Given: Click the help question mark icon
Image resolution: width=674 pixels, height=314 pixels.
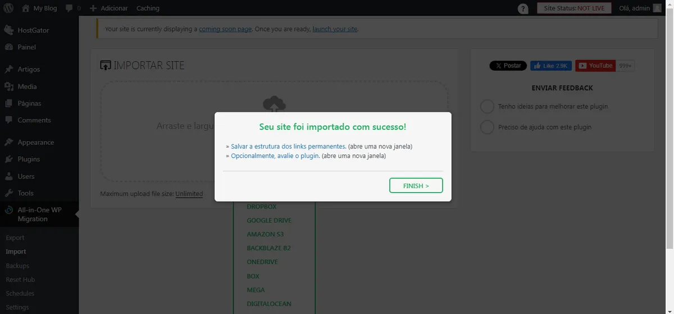Looking at the screenshot, I should (523, 8).
